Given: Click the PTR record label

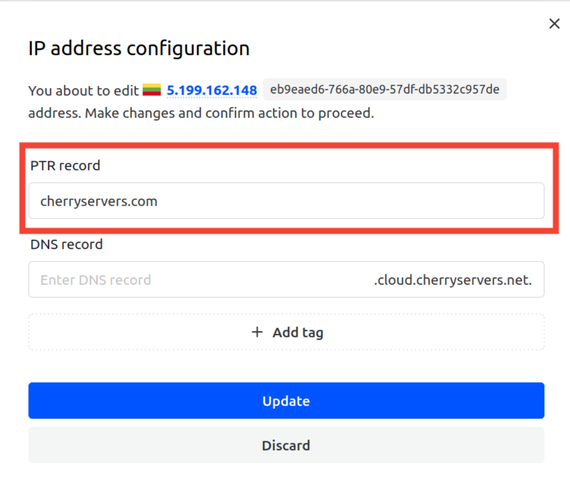Looking at the screenshot, I should tap(66, 166).
